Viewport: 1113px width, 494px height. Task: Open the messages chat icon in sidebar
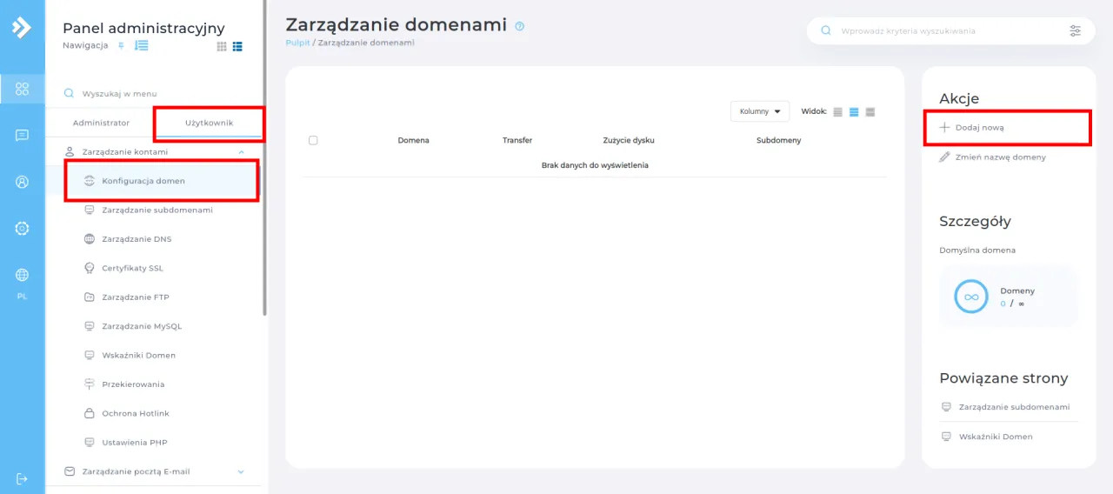click(22, 136)
